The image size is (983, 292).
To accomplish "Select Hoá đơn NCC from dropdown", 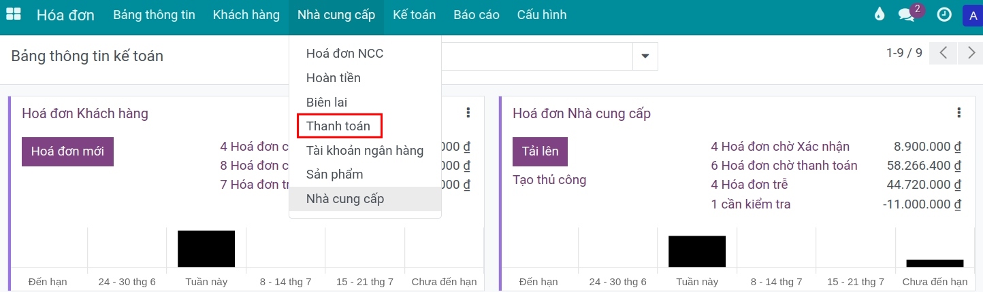I will coord(365,54).
